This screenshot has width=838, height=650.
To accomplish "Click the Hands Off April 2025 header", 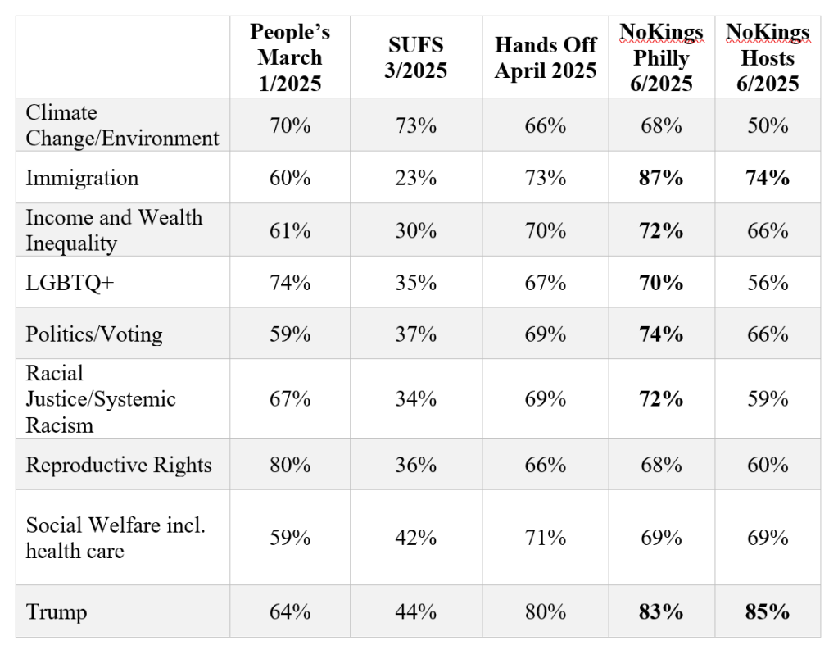I will (546, 57).
